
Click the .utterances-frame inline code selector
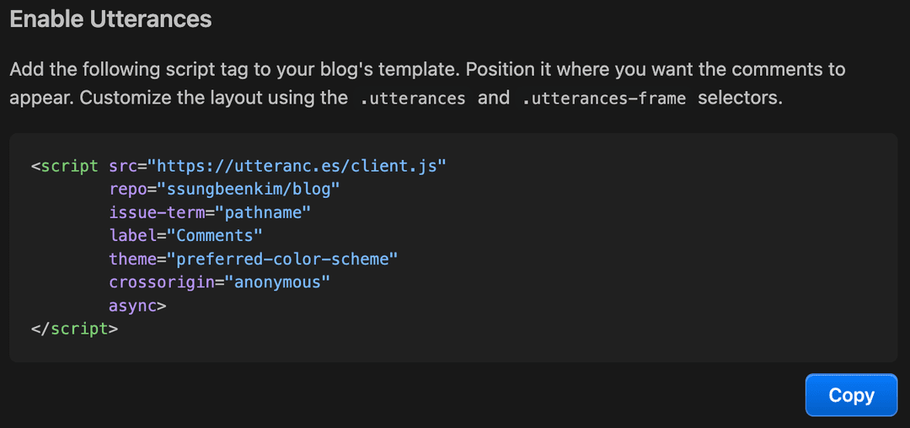click(604, 98)
